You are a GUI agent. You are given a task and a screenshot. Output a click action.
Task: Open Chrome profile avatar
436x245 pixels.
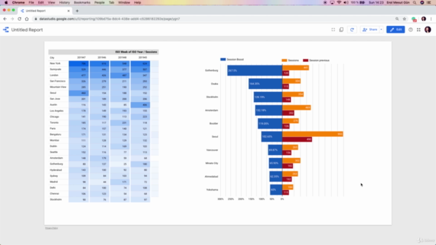coord(424,19)
